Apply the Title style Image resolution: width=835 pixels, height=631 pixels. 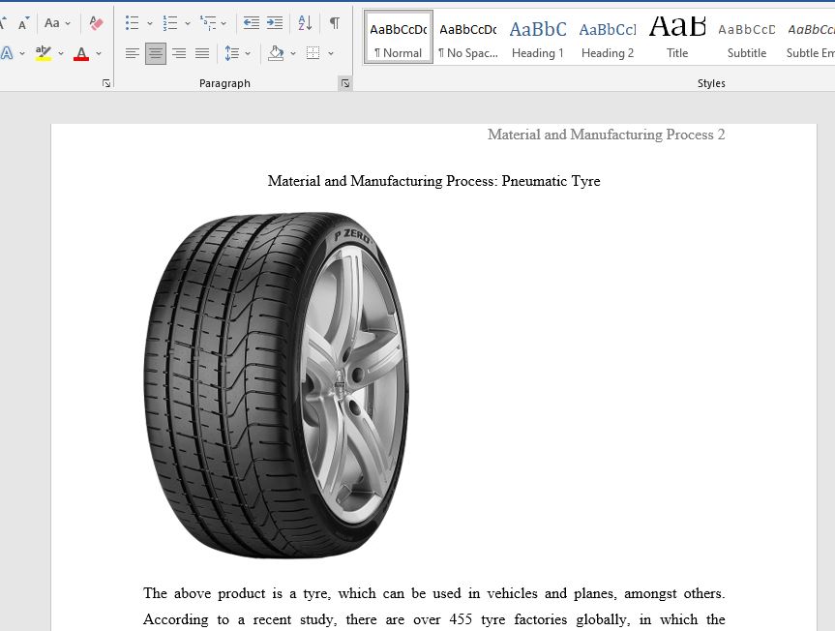(677, 38)
